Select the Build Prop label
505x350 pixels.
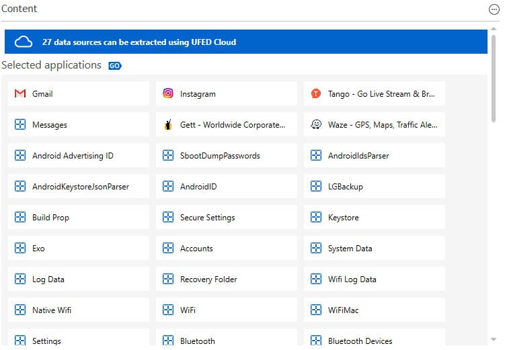point(50,218)
